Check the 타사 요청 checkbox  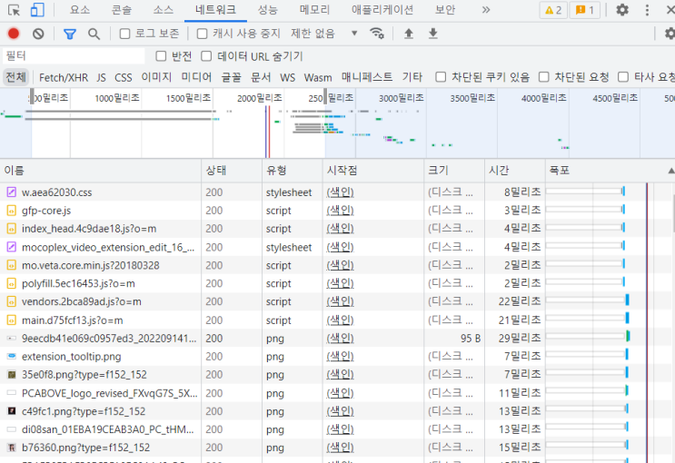623,77
